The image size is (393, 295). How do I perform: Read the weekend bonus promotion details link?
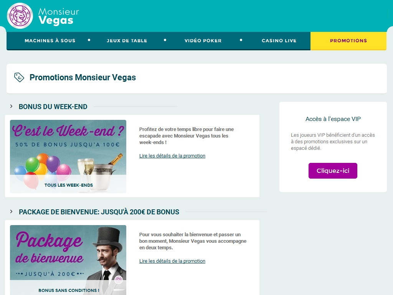tap(172, 156)
